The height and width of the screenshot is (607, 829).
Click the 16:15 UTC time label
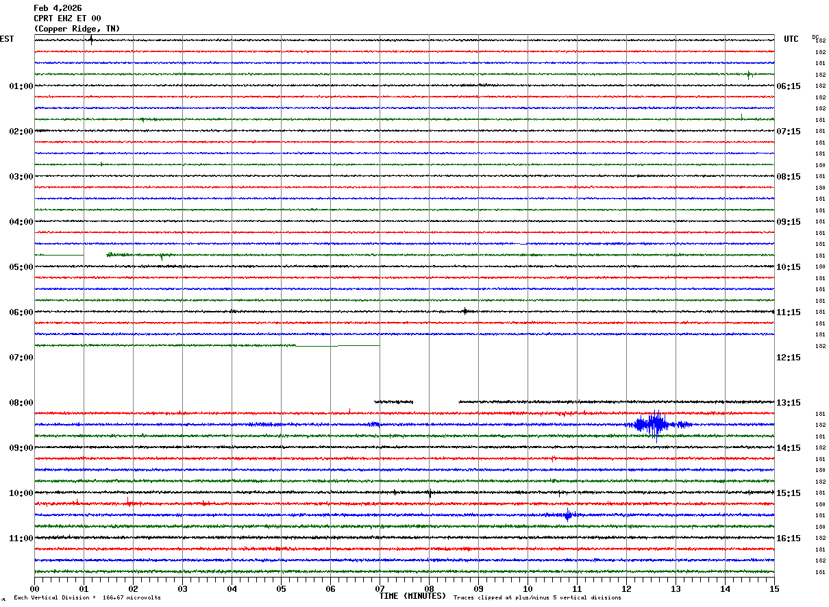click(x=788, y=538)
